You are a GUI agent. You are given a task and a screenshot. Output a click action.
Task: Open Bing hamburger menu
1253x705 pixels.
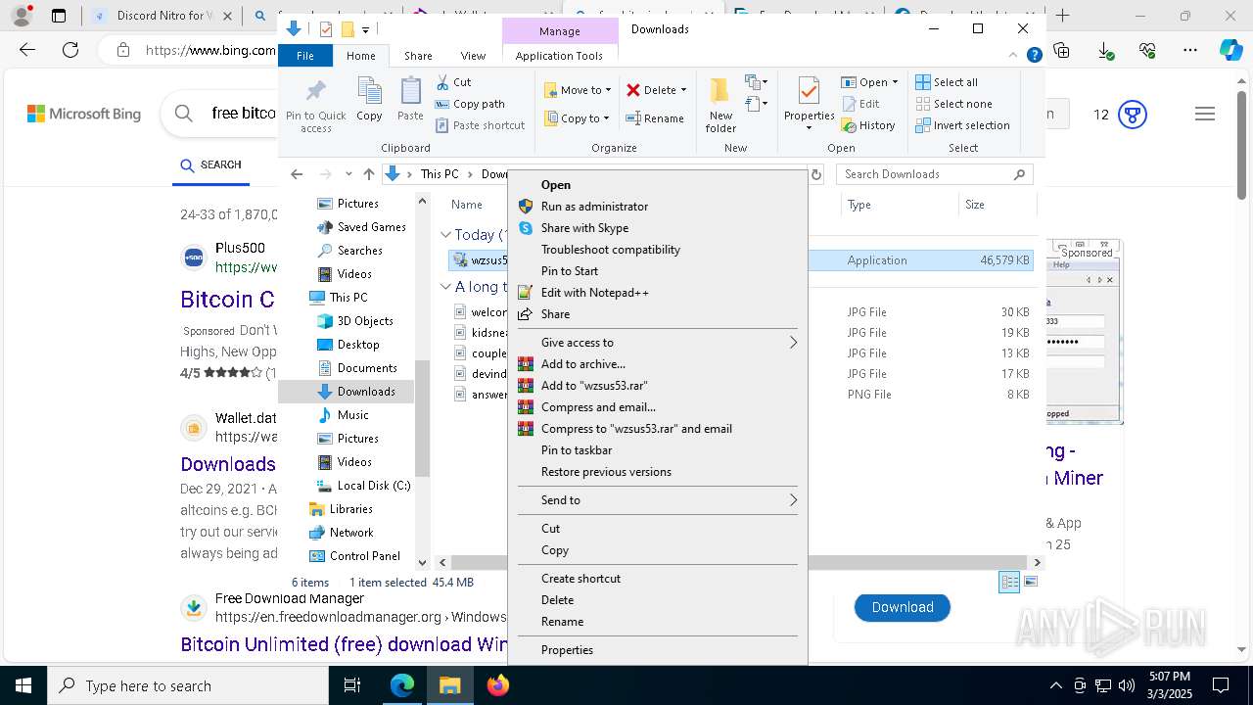pyautogui.click(x=1205, y=115)
